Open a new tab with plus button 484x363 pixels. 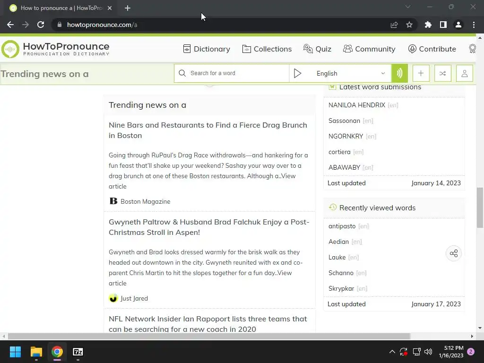(x=128, y=9)
